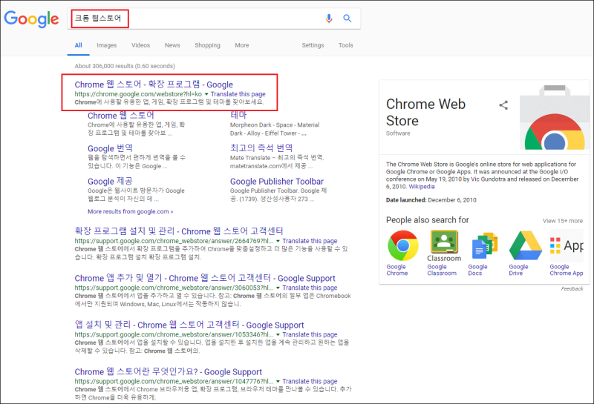Open 앱 설치 및 관리 result
The height and width of the screenshot is (404, 594).
[189, 325]
